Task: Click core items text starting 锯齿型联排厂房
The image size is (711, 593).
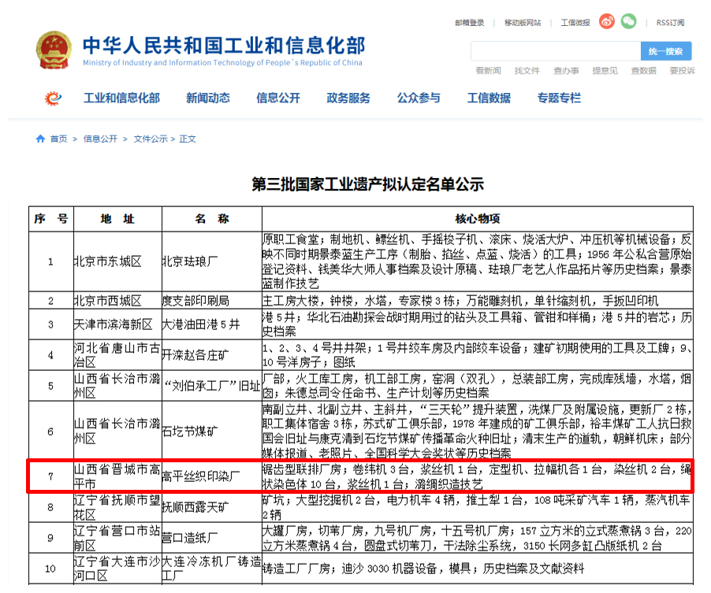Action: click(x=477, y=476)
